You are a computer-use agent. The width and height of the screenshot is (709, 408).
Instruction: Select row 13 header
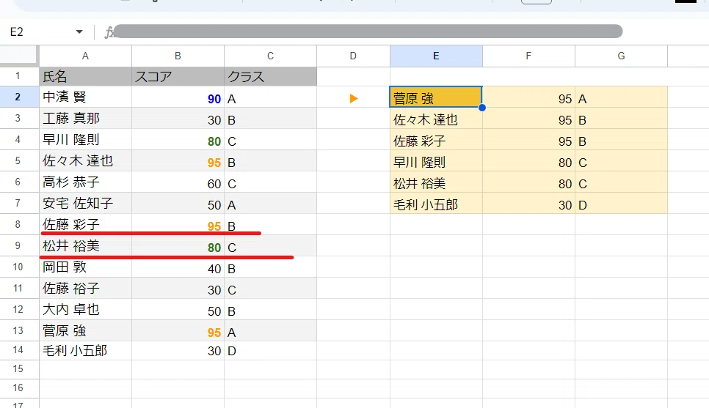pos(19,330)
